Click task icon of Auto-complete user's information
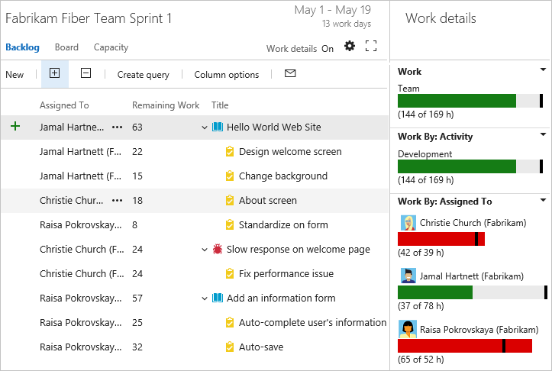This screenshot has width=552, height=371. pos(230,322)
